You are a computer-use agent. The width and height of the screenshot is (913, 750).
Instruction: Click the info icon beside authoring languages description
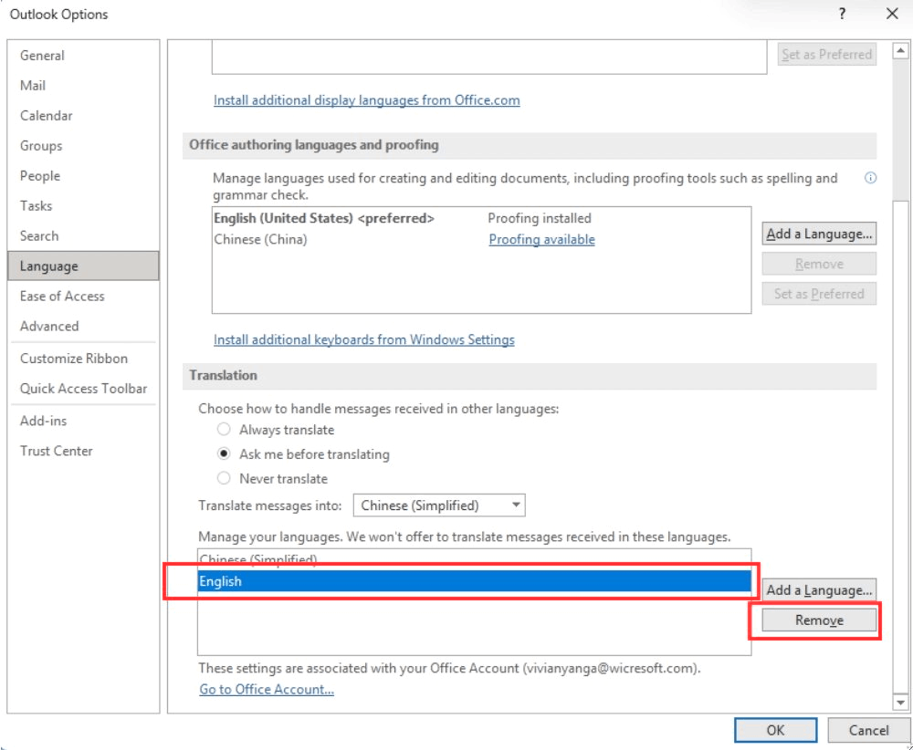click(x=870, y=178)
